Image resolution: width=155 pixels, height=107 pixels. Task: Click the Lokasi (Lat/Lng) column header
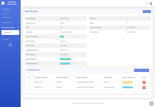(82, 77)
